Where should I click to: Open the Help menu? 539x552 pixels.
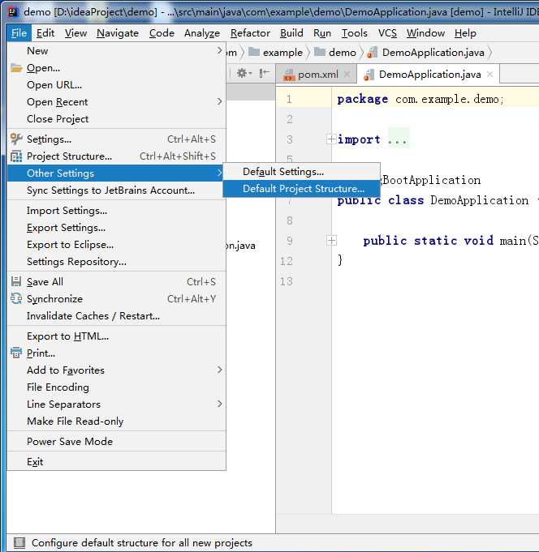(x=465, y=33)
